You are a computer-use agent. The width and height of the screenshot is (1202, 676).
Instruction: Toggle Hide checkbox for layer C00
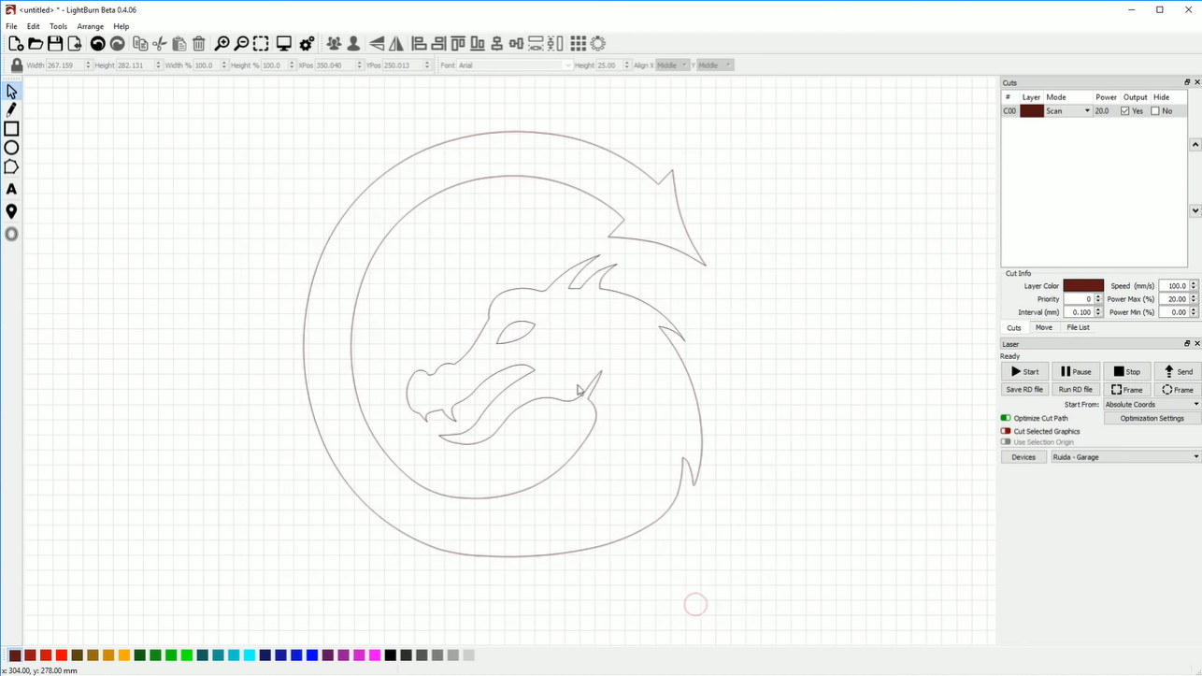[x=1155, y=111]
